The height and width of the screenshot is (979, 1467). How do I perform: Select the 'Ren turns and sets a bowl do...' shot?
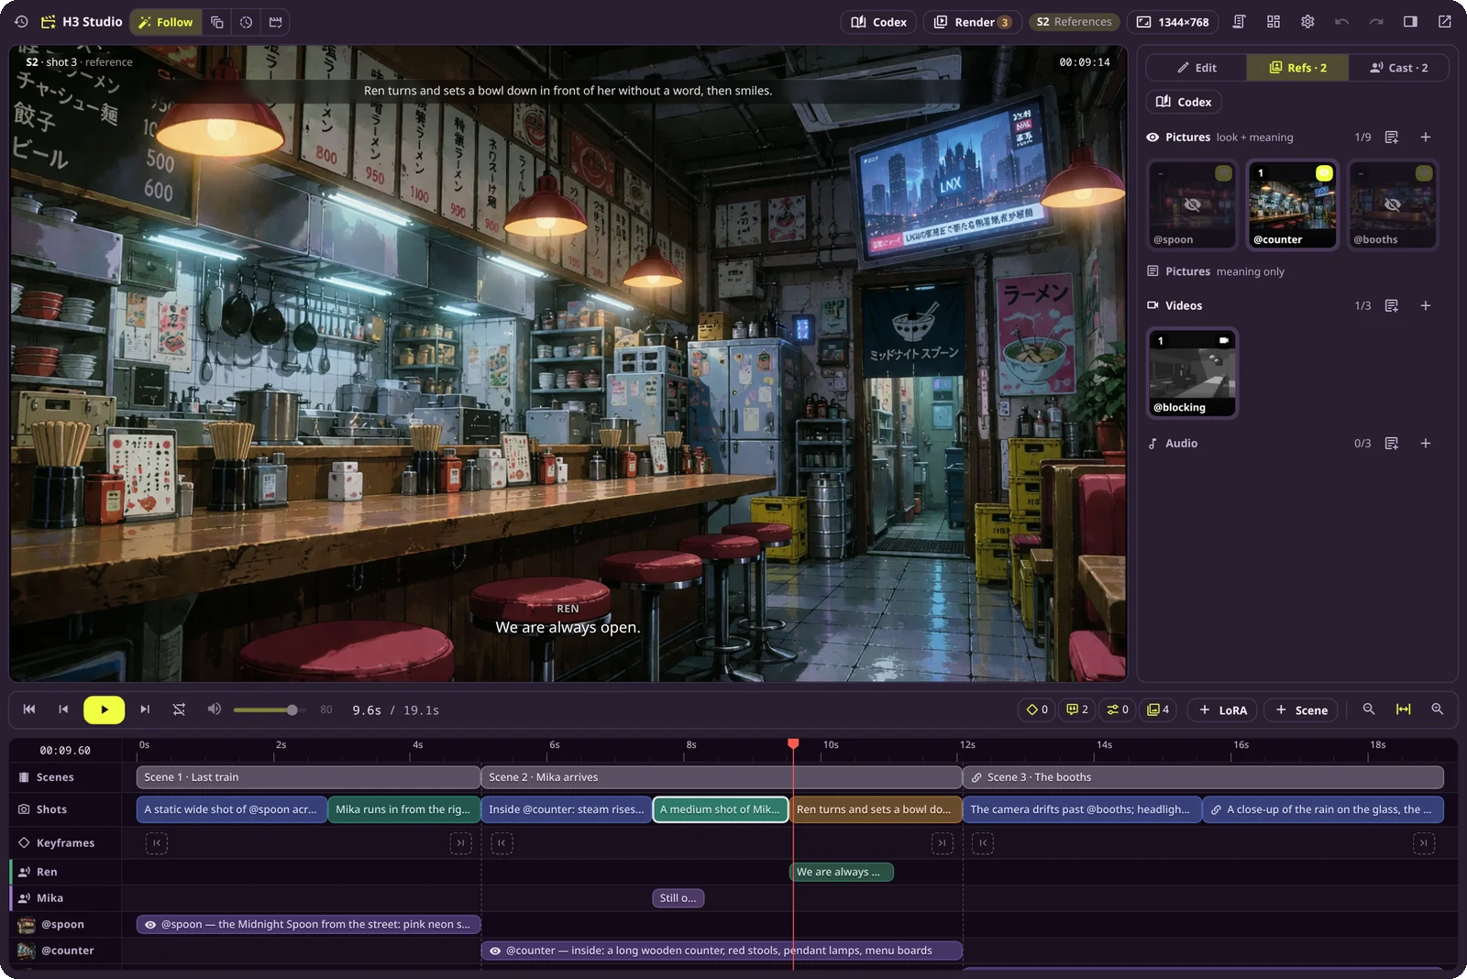[876, 809]
